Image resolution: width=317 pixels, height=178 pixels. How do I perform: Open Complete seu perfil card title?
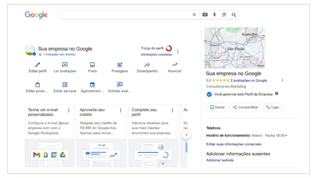coord(144,112)
